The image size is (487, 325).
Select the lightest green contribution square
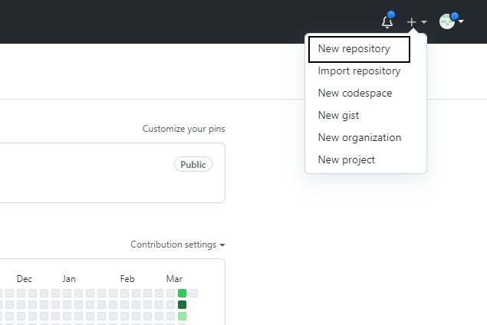(x=182, y=316)
